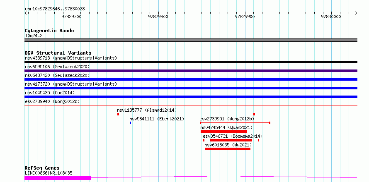
Task: Click the ruler's left arrowhead
Action: point(26,13)
